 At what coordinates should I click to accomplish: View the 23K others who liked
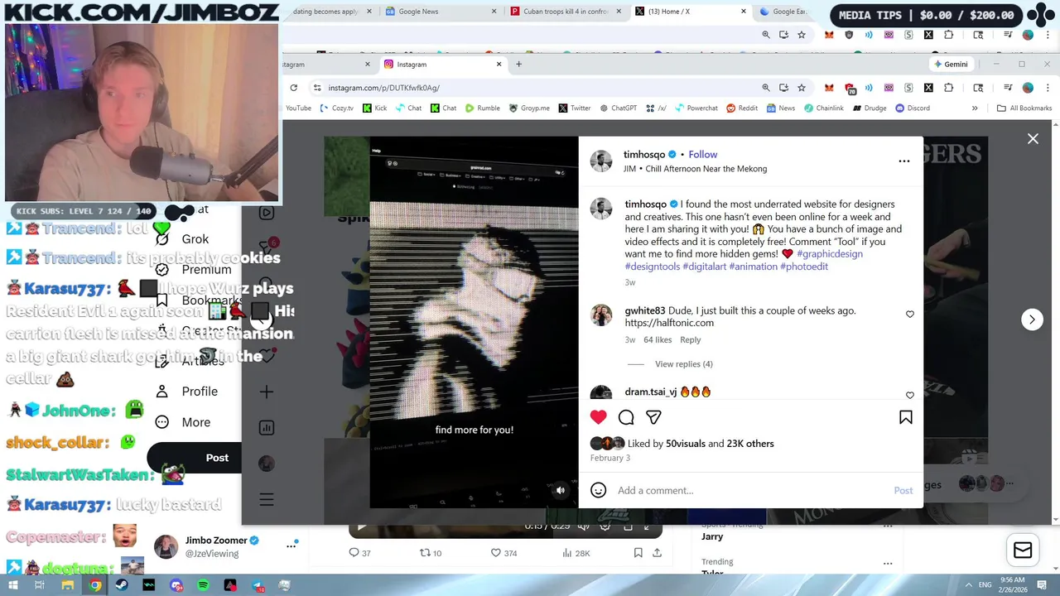[x=750, y=444]
